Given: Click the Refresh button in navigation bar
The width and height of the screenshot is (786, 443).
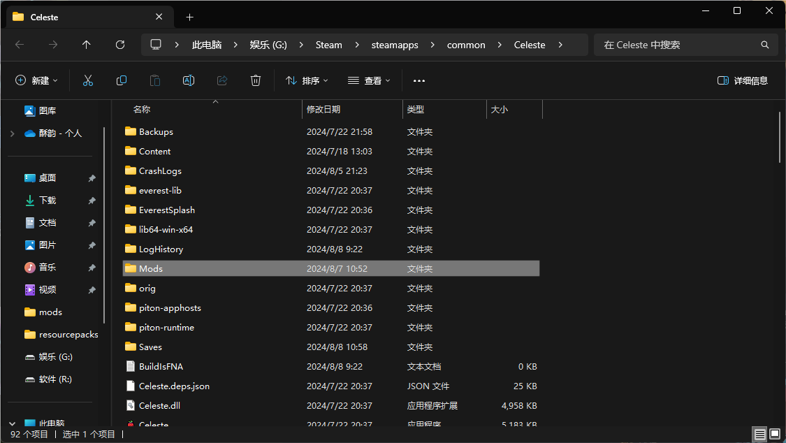Looking at the screenshot, I should pos(120,45).
